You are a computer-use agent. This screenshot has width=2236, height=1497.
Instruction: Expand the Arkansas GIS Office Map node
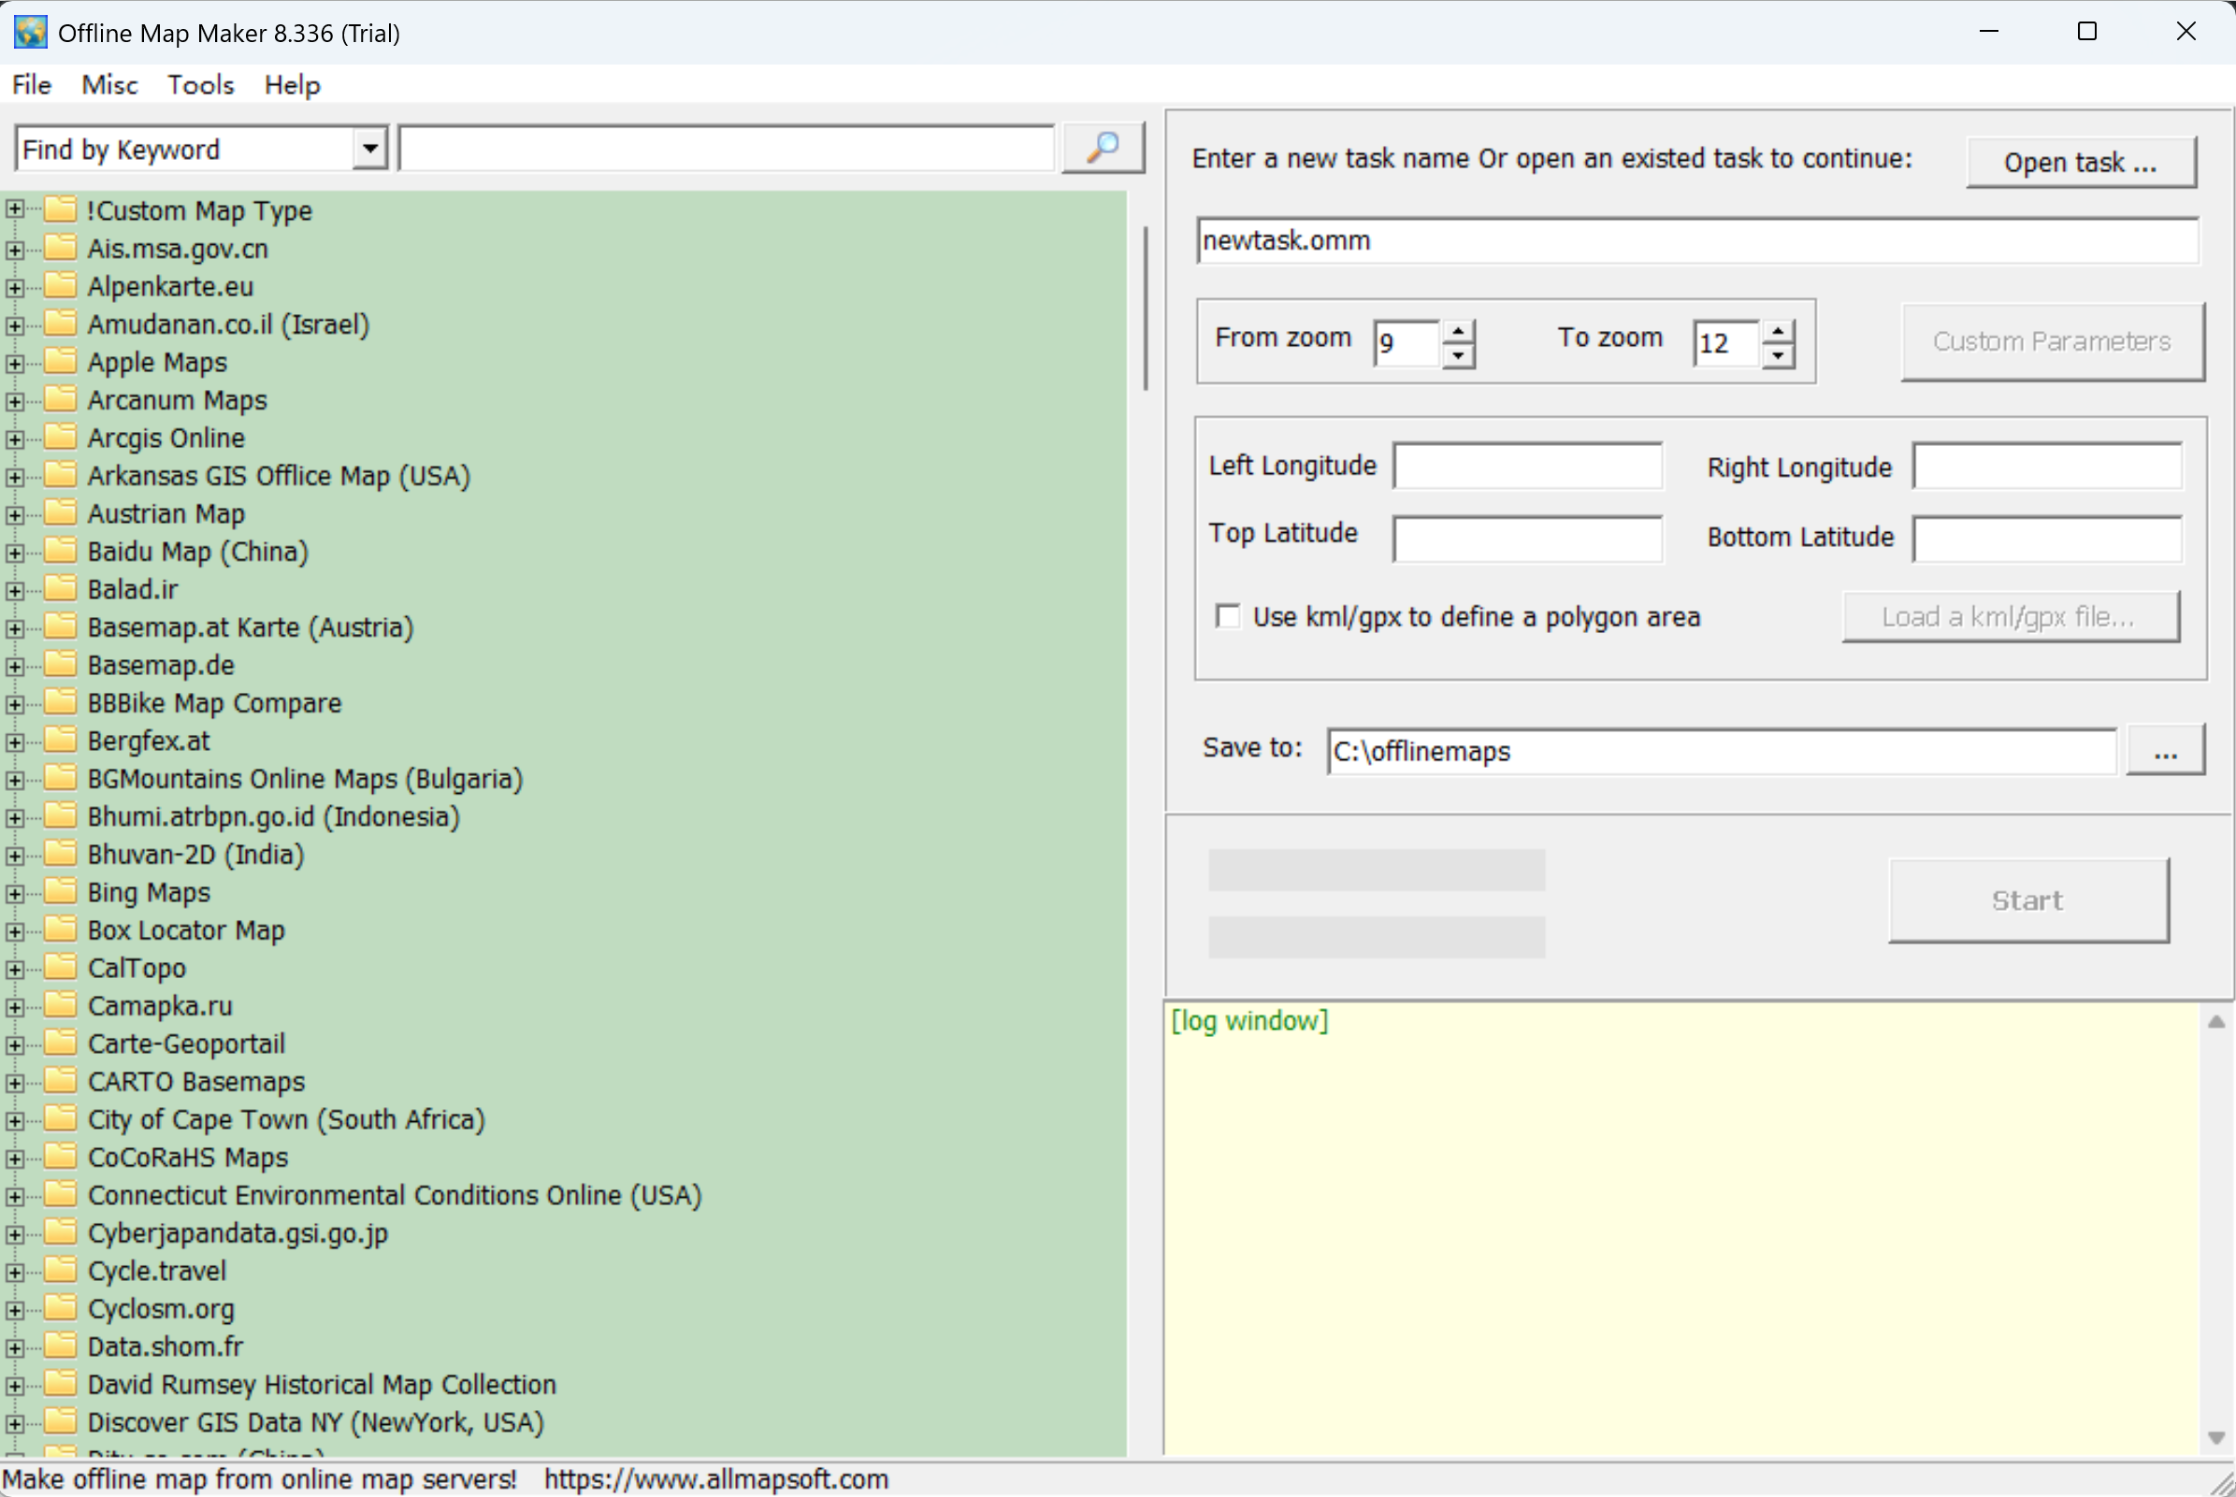coord(14,477)
